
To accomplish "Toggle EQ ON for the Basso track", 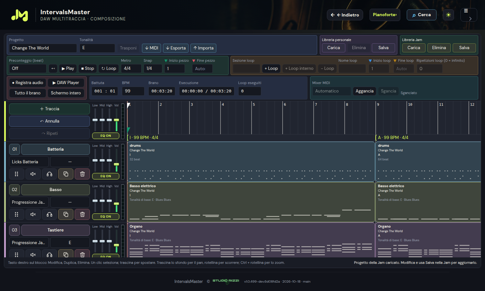I will coord(106,217).
